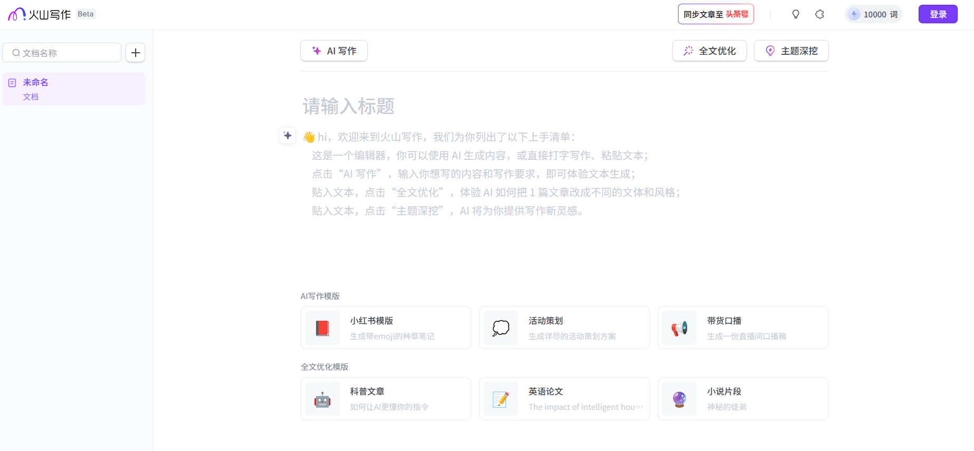Click the 火山写作 logo
The image size is (974, 451).
coord(40,14)
